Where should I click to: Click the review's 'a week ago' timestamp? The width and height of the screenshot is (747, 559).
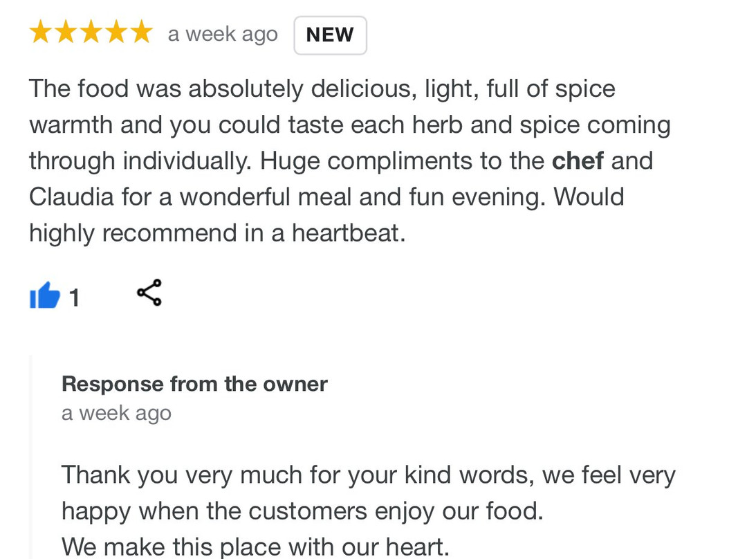coord(223,35)
